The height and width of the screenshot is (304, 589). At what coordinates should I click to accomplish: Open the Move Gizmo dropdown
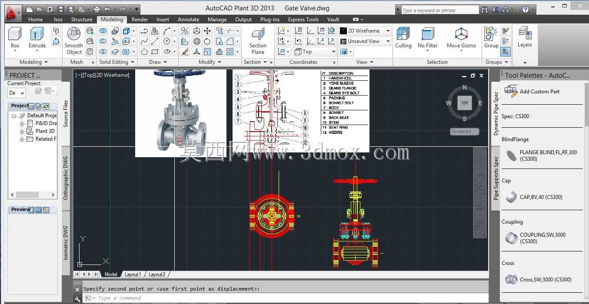point(461,39)
